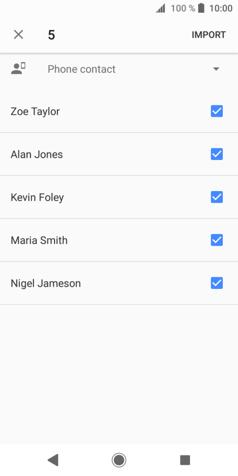This screenshot has width=238, height=476.
Task: Select the Maria Smith contact row
Action: tap(119, 240)
